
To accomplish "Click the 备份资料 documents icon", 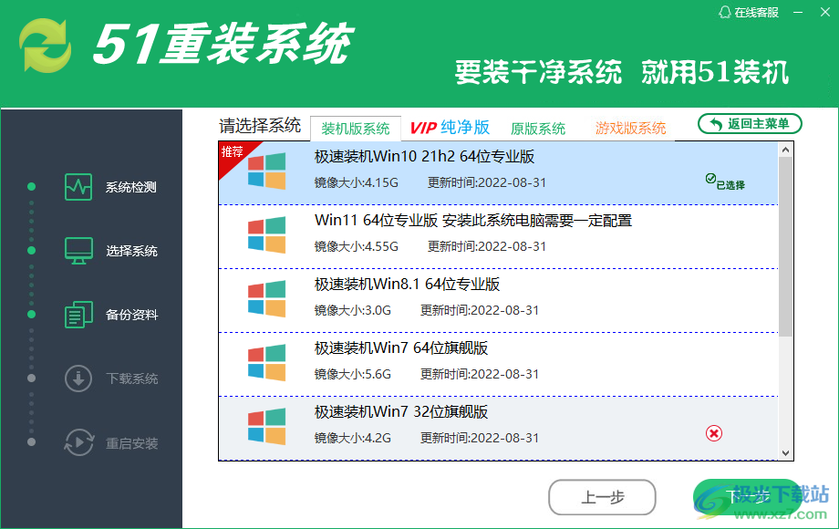I will tap(78, 315).
